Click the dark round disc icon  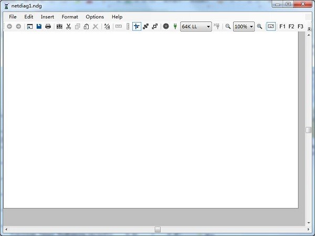coord(166,26)
